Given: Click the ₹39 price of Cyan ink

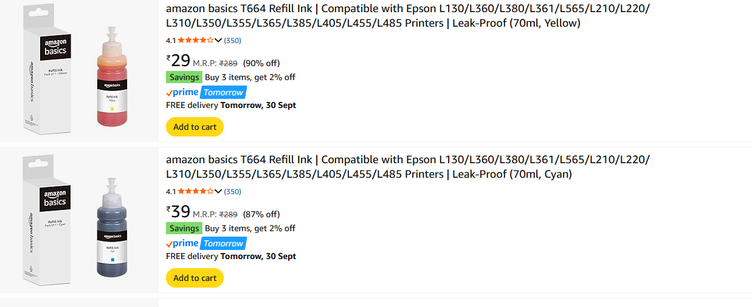Looking at the screenshot, I should tap(179, 212).
